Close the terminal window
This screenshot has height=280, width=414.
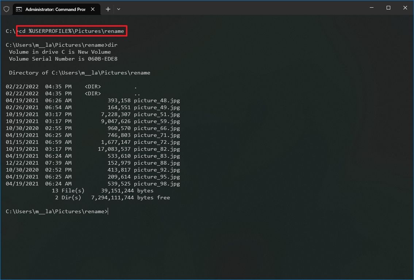click(405, 8)
